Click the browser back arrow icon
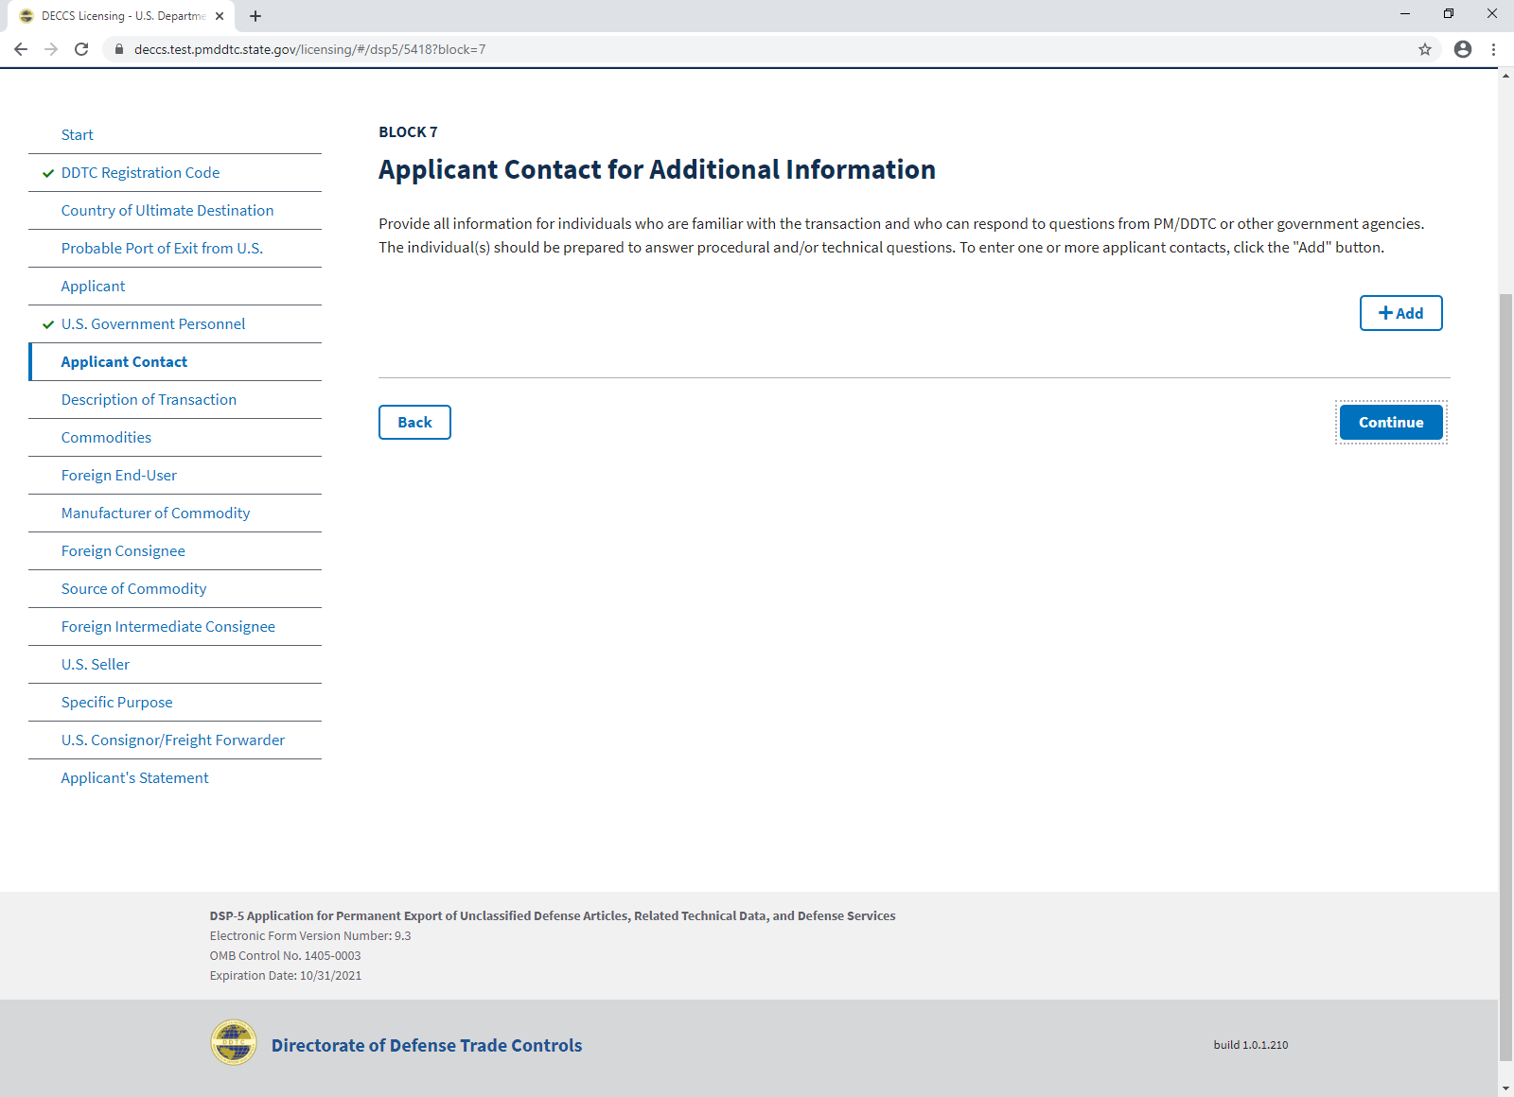Image resolution: width=1514 pixels, height=1097 pixels. pos(21,49)
